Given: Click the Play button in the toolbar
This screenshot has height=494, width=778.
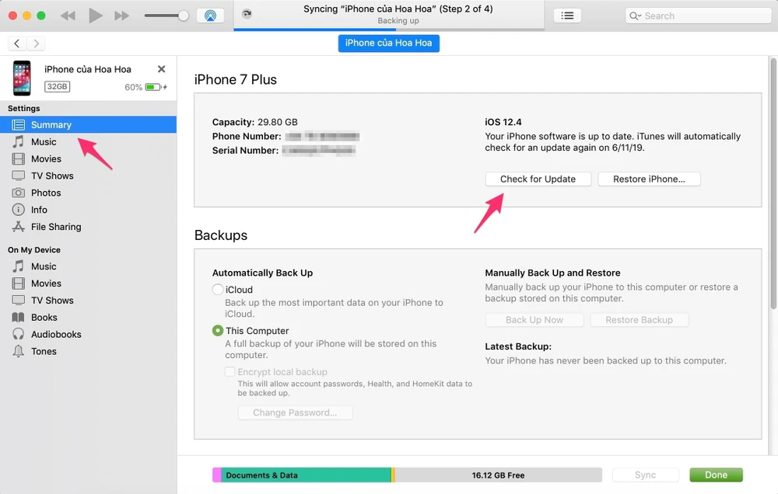Looking at the screenshot, I should [96, 16].
